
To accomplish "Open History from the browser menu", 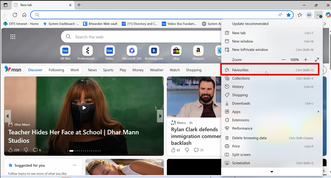I will 238,87.
